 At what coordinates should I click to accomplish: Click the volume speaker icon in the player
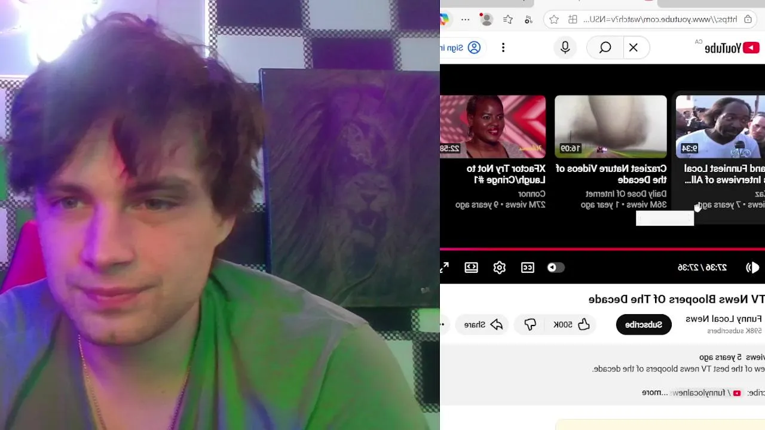[x=752, y=268]
